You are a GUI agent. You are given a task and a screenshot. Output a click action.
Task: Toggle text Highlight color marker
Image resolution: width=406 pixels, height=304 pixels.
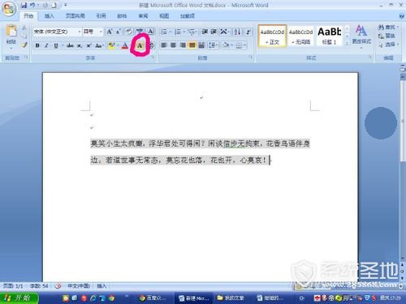[111, 45]
